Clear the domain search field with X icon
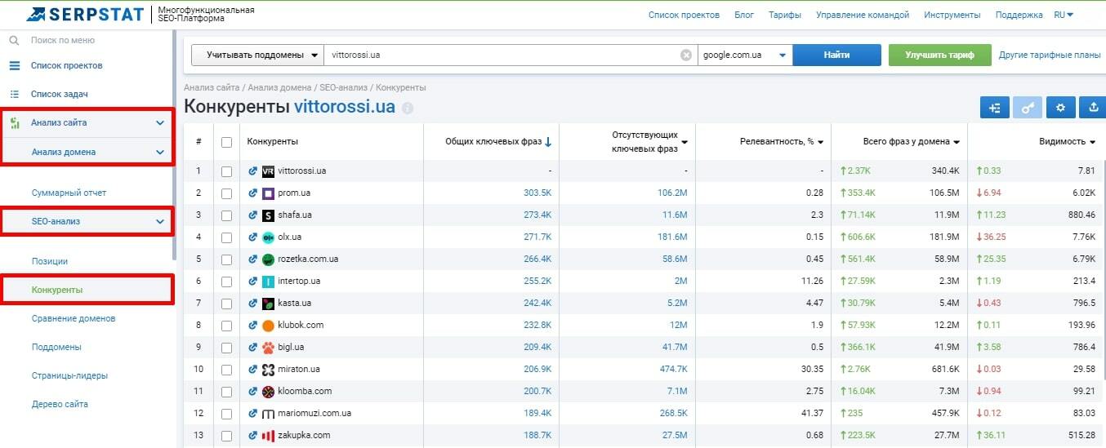 point(686,55)
